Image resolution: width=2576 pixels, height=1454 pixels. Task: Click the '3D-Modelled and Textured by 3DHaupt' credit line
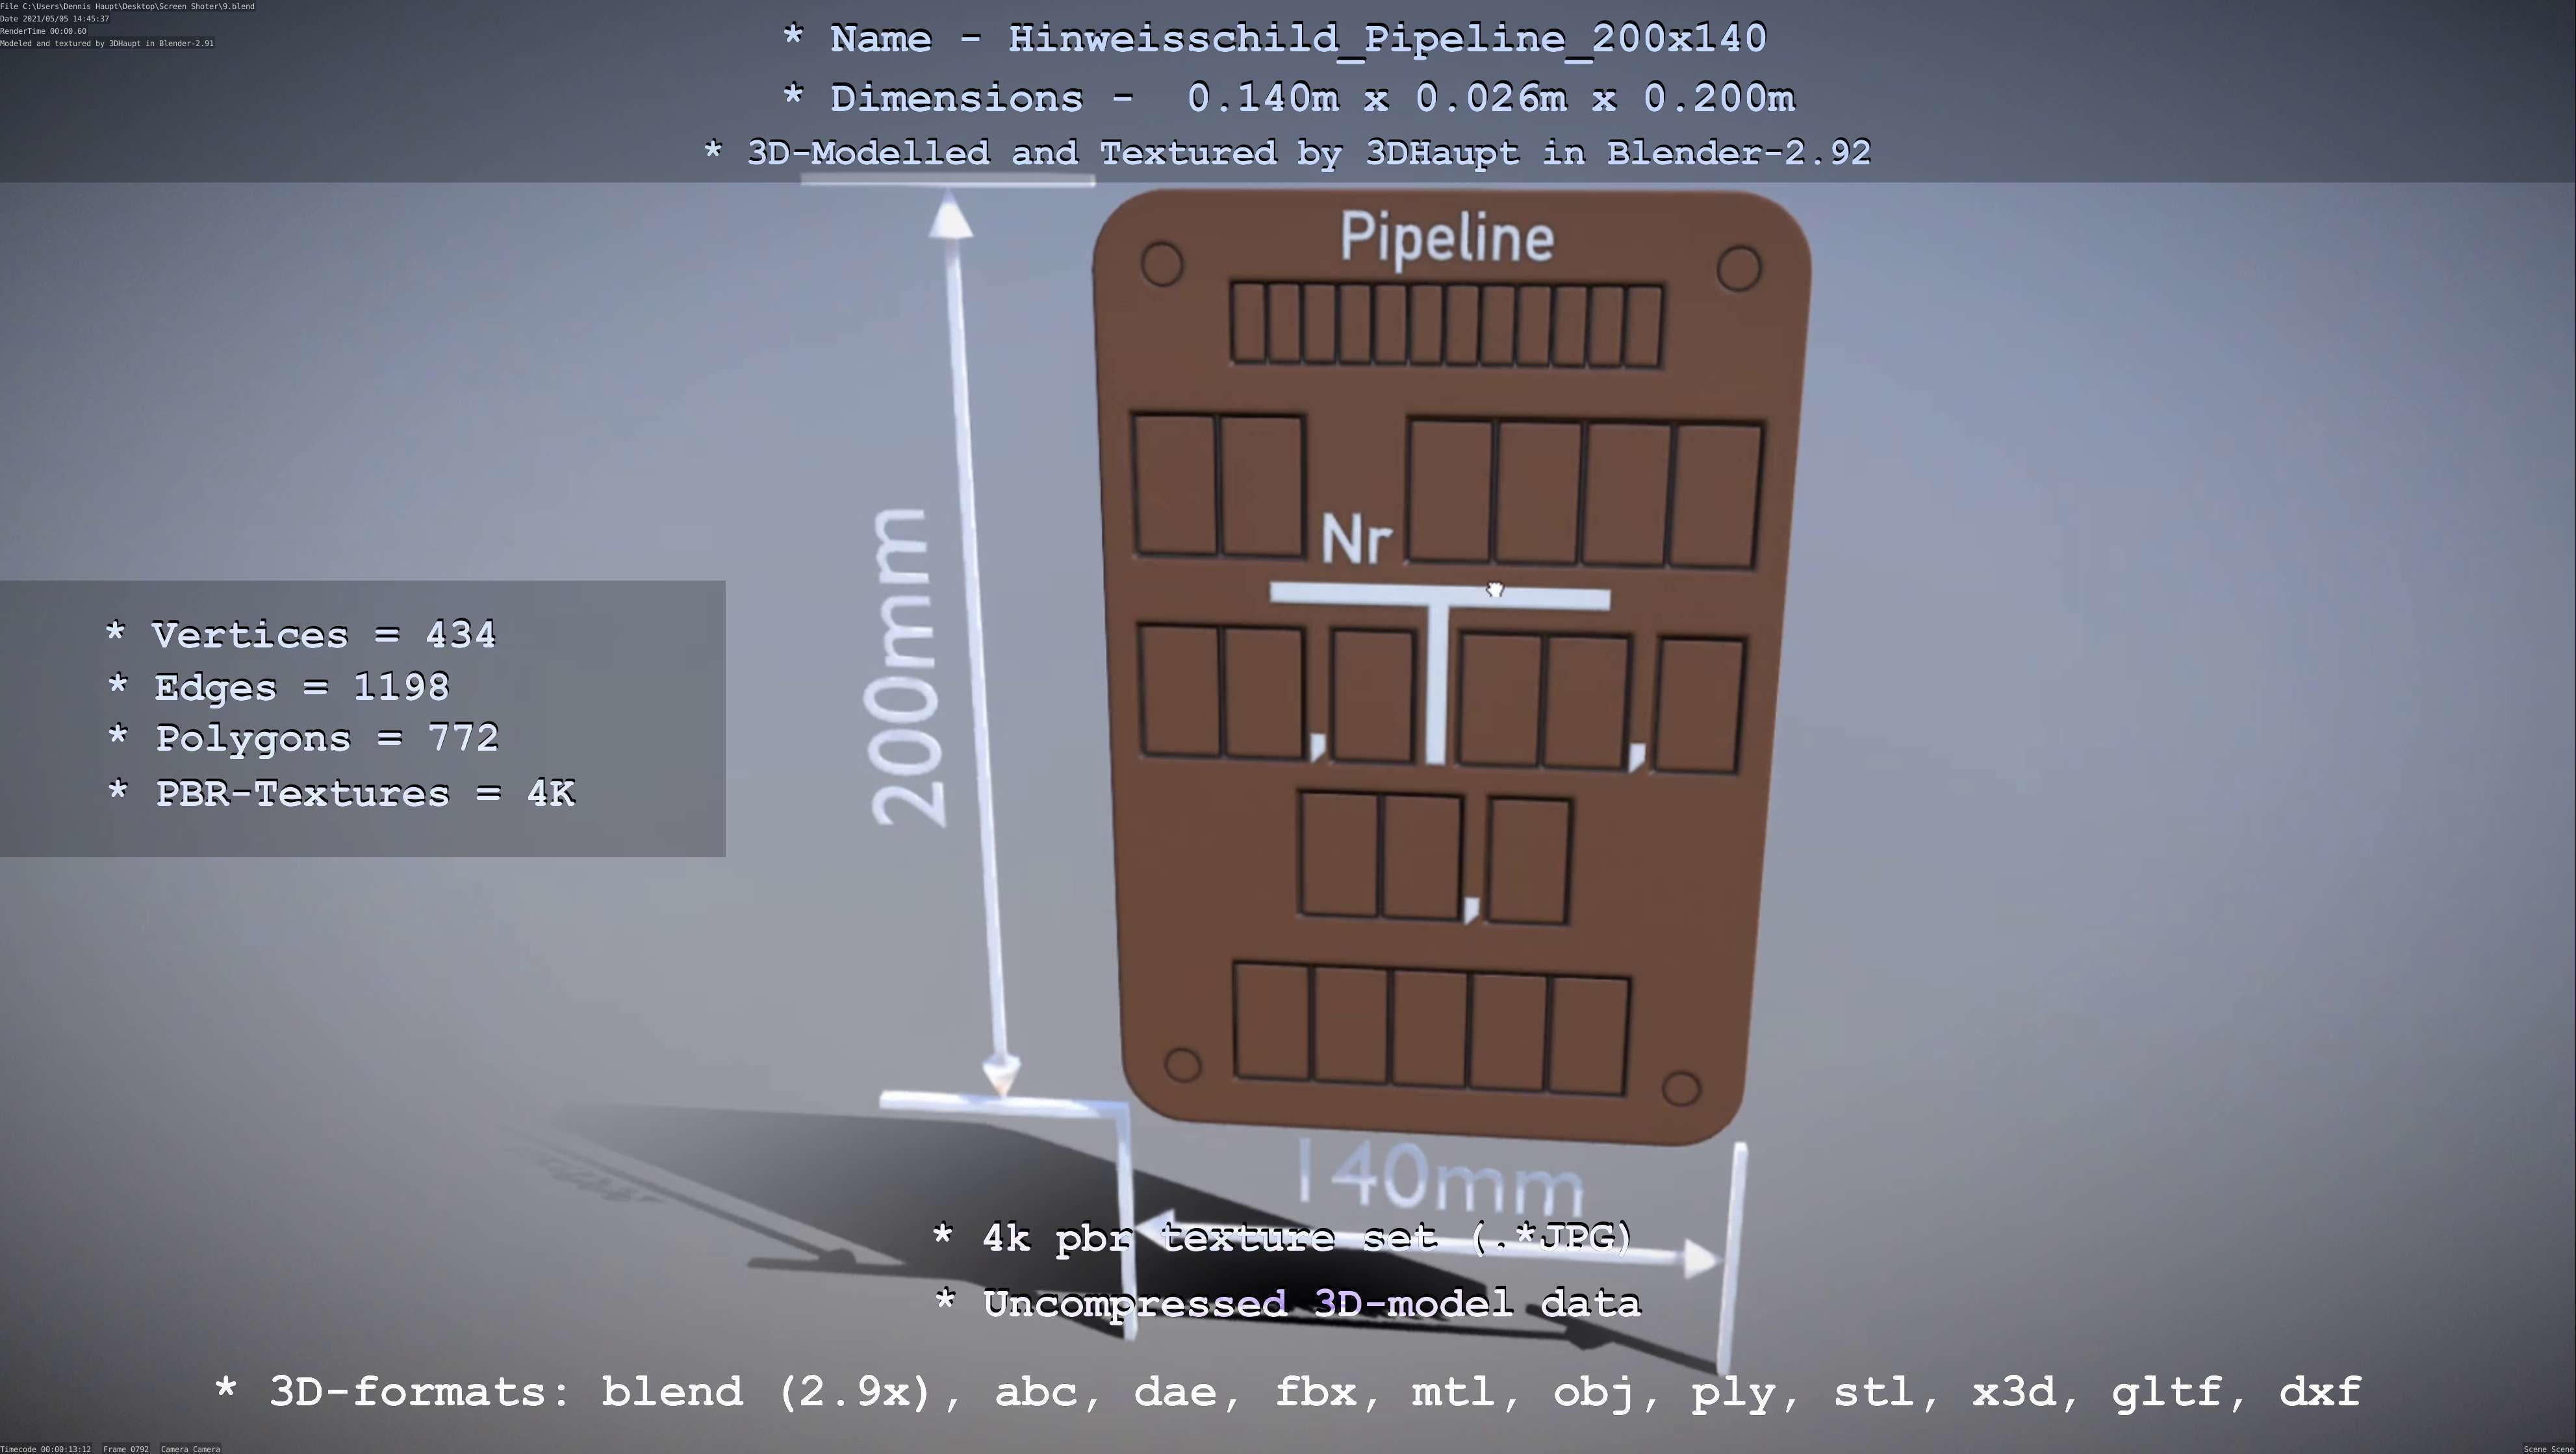(1287, 153)
